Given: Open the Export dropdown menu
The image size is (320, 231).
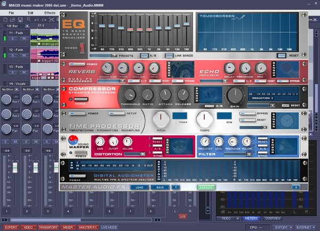Looking at the screenshot, I should click(x=283, y=227).
